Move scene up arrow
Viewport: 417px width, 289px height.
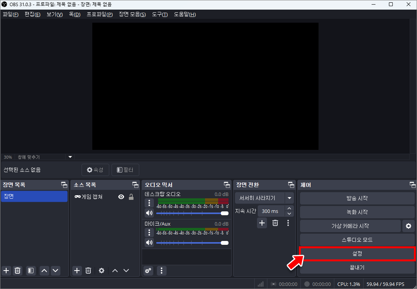pyautogui.click(x=44, y=271)
